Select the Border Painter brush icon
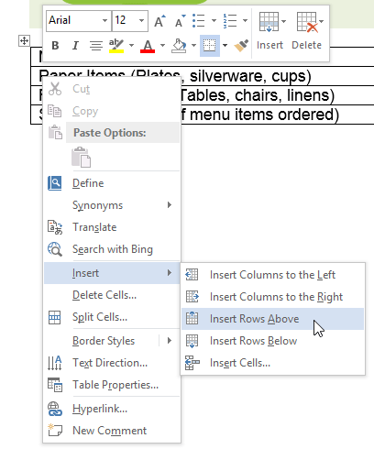This screenshot has width=374, height=449. (241, 46)
